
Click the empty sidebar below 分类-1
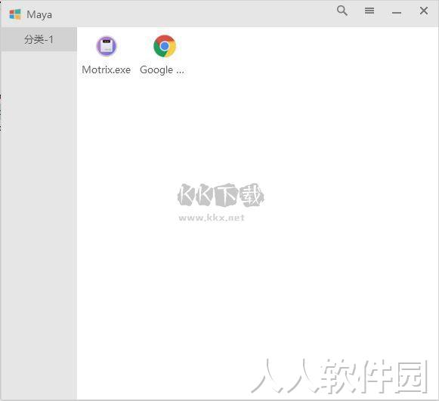coord(39,224)
